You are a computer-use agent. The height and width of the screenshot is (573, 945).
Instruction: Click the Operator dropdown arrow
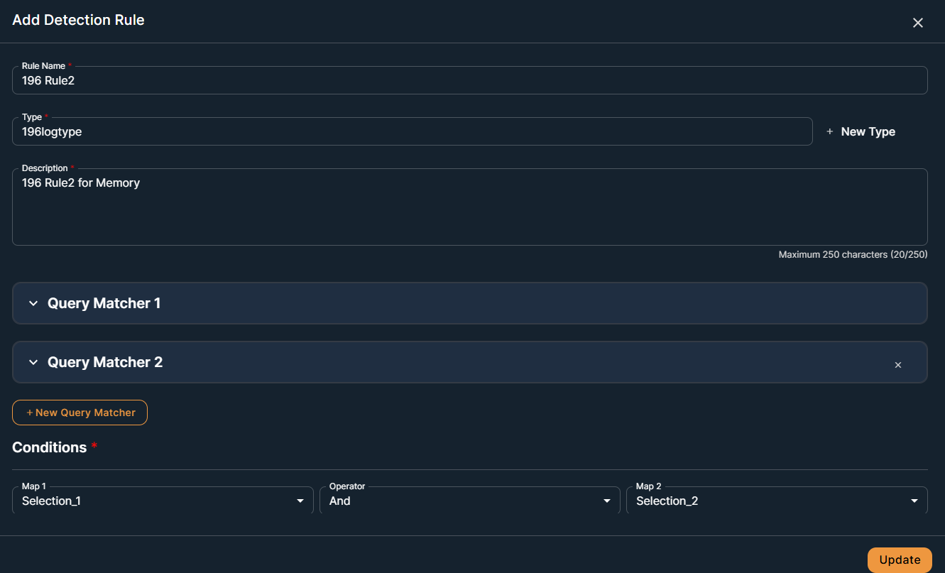606,501
